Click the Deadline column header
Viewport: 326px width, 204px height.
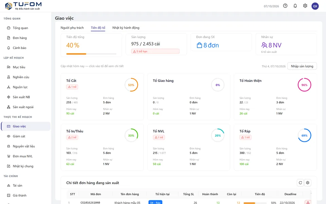pos(290,194)
